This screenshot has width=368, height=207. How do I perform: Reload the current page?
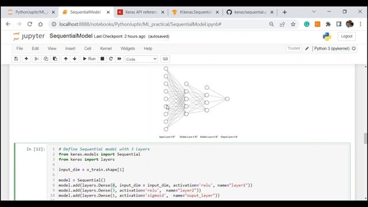(29, 24)
